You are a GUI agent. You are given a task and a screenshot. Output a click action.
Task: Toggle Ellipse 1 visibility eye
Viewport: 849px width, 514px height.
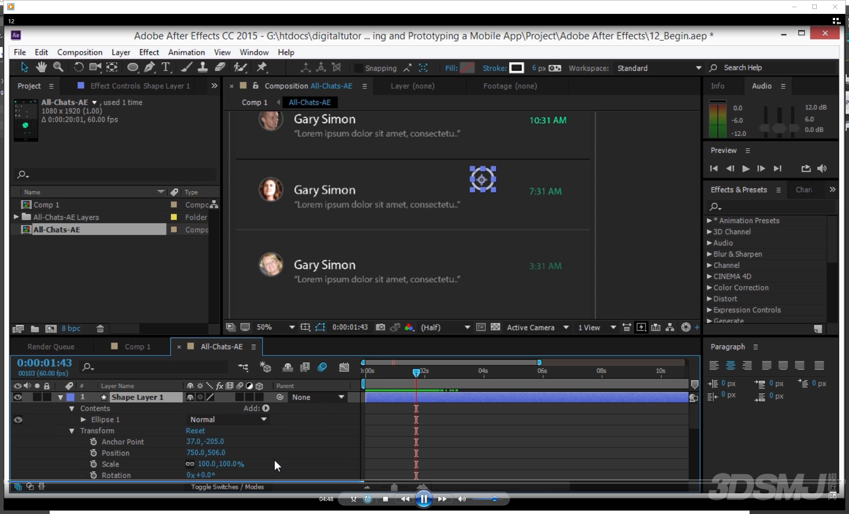(18, 420)
